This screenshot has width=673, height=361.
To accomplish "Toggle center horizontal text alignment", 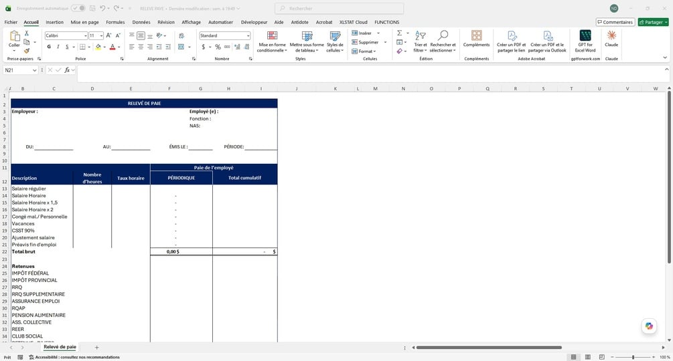I will (141, 47).
